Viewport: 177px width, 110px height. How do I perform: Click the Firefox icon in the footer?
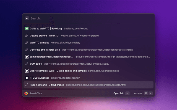(x=26, y=93)
